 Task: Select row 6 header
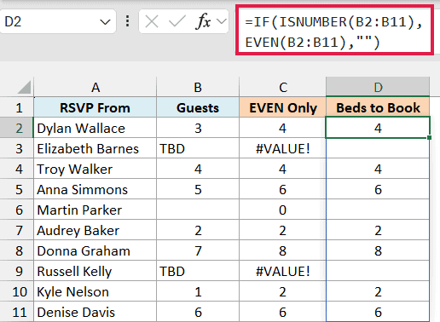[x=17, y=210]
